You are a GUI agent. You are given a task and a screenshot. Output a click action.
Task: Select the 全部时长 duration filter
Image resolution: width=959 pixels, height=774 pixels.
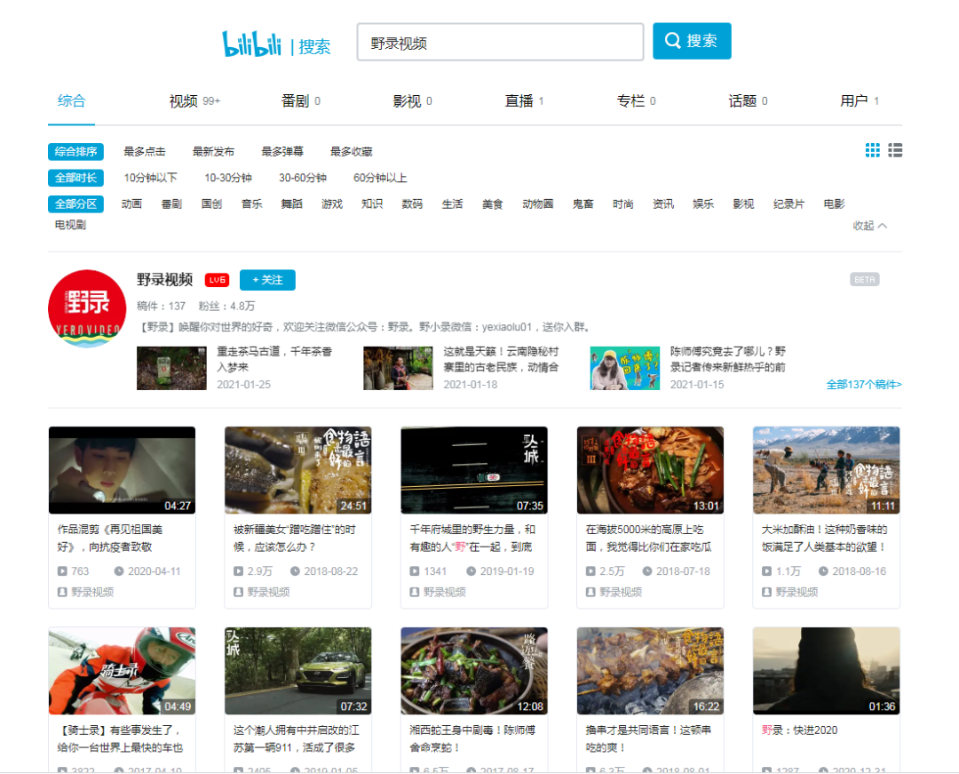(x=75, y=178)
